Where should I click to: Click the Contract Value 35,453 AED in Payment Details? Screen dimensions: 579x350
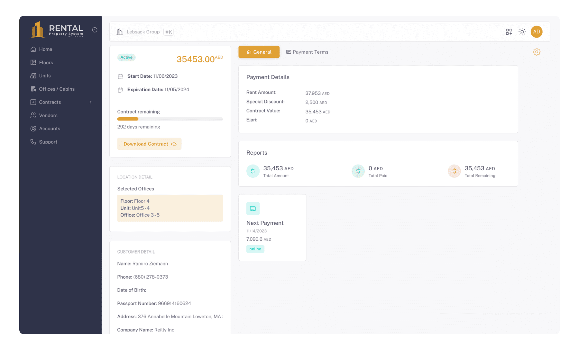[318, 112]
